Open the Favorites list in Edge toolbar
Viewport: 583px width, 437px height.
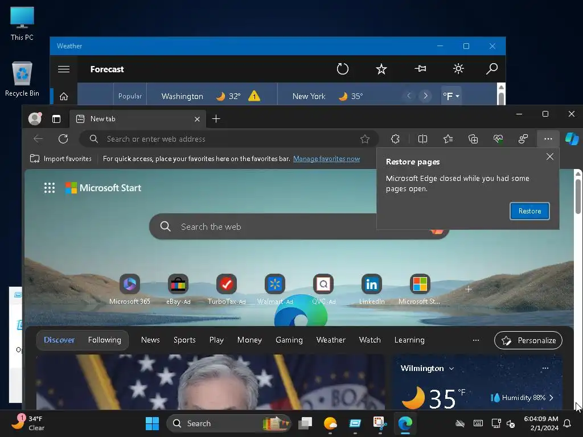[448, 139]
